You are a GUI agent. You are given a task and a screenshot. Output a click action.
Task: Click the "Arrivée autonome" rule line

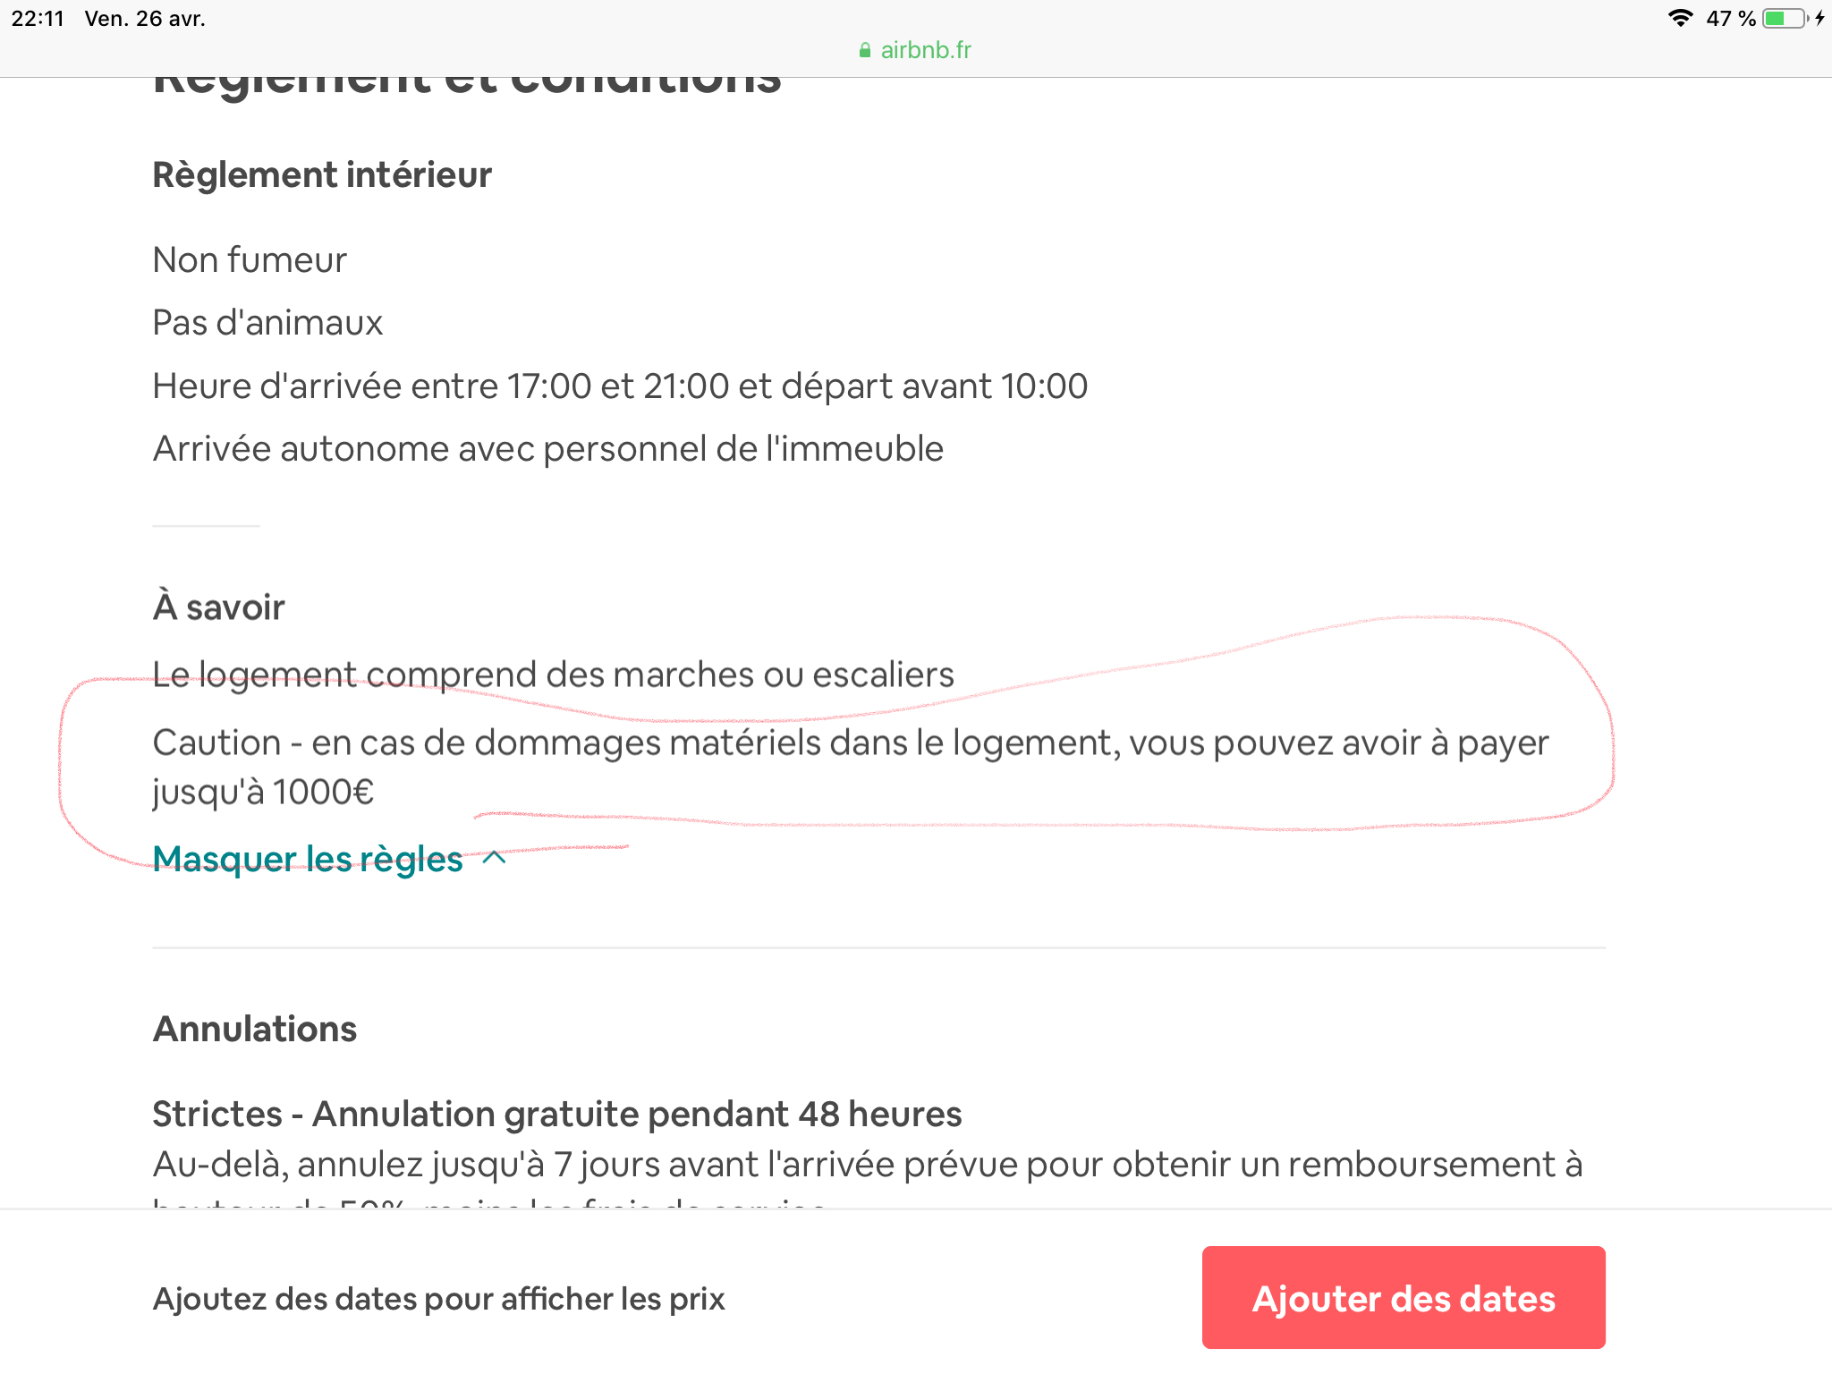pyautogui.click(x=547, y=449)
